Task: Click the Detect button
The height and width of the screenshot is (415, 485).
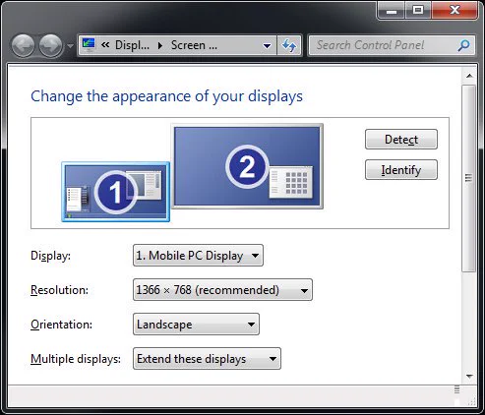Action: [401, 140]
